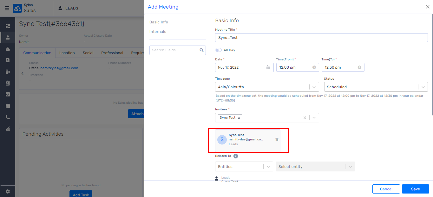Click Sync Test(#3664361) lead title
This screenshot has height=197, width=433.
[x=52, y=24]
